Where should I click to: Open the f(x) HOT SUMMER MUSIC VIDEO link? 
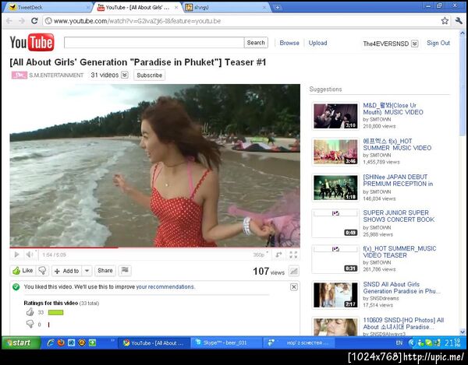[x=397, y=145]
